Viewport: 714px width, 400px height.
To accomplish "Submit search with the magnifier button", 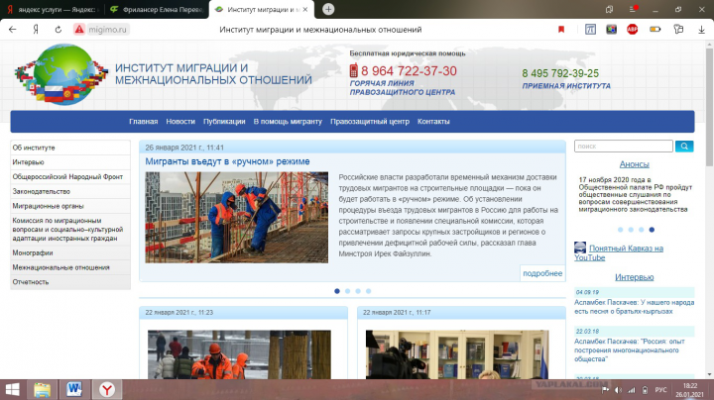I will pos(684,146).
